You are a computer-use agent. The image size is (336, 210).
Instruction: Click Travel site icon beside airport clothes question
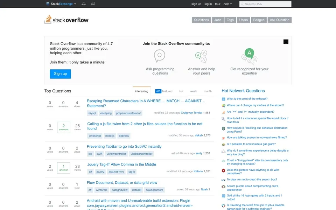coord(224,106)
